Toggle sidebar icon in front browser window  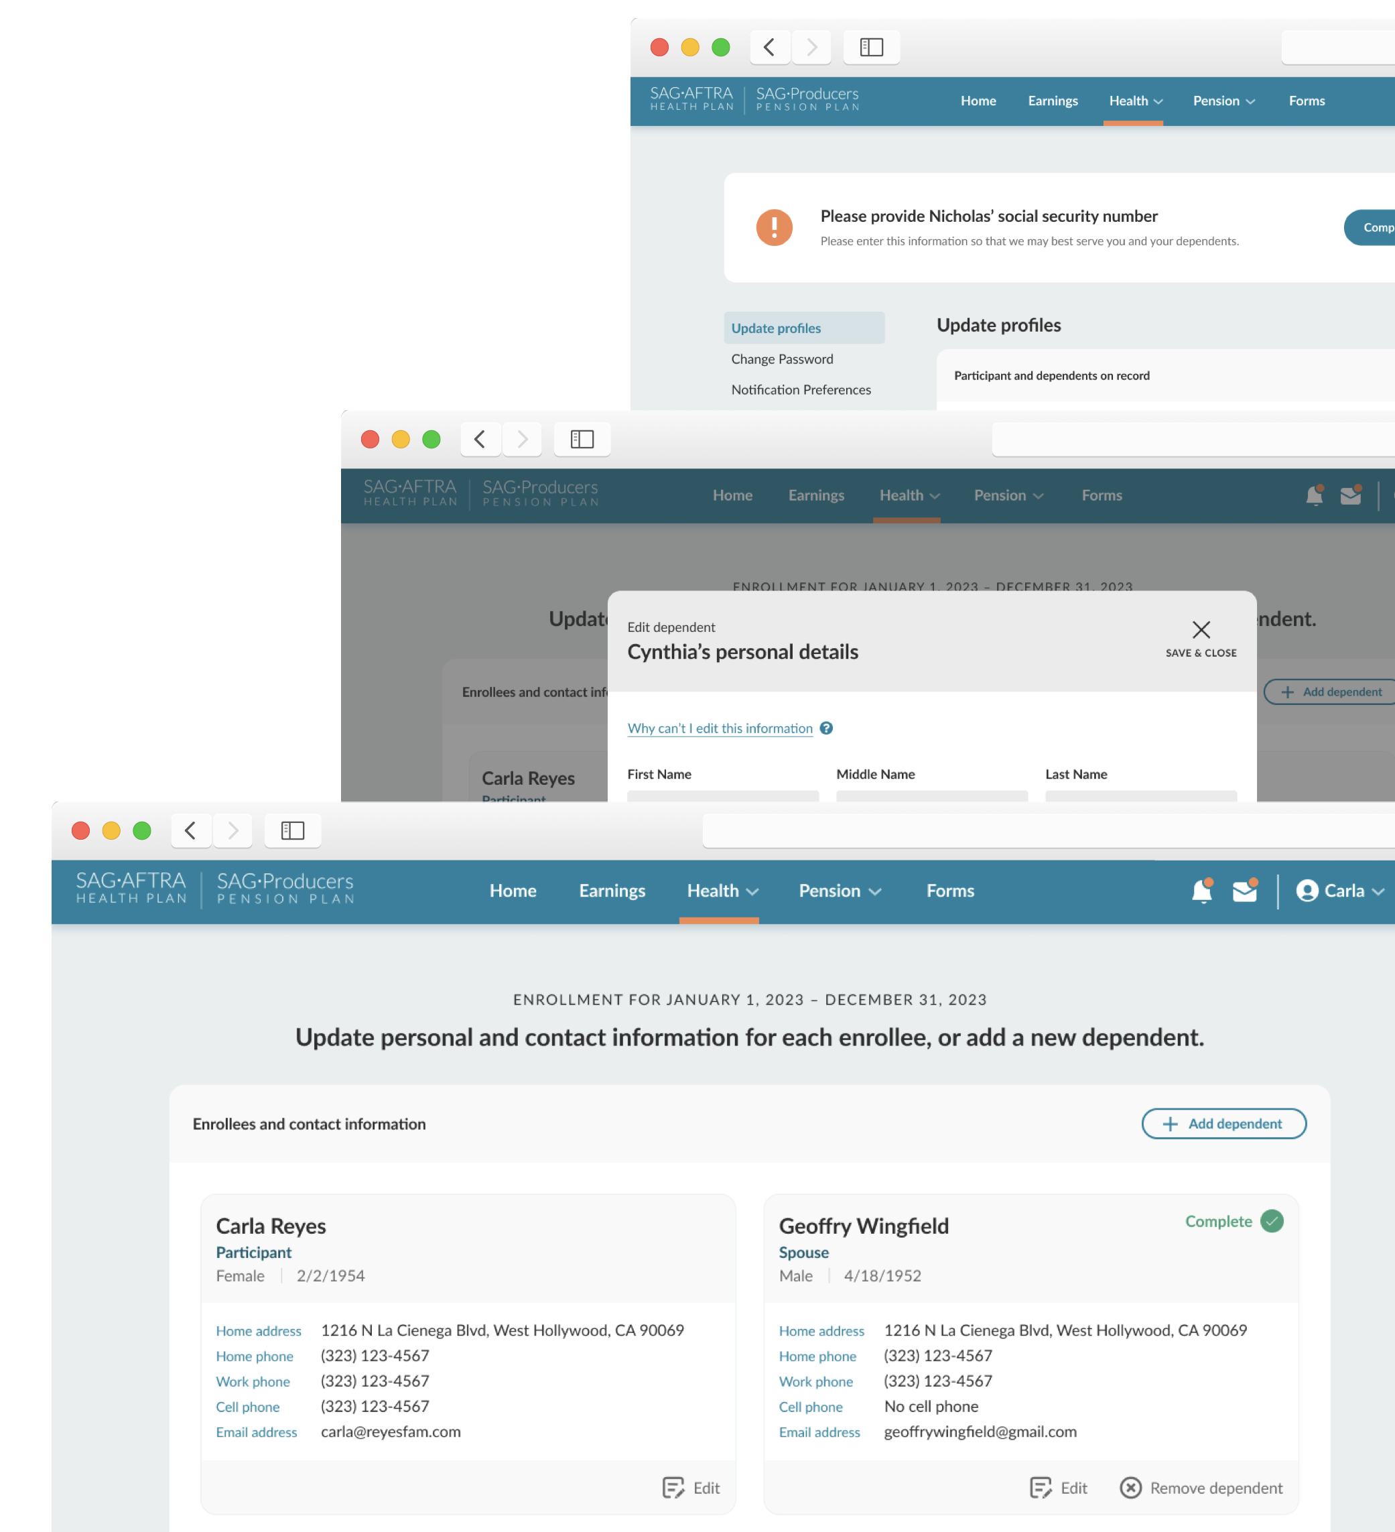(x=293, y=830)
